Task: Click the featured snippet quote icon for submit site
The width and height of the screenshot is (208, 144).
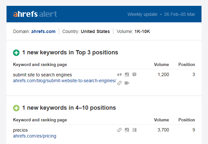Action: click(x=119, y=75)
